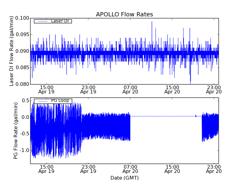
Task: Click the 0.080 y-axis tick label
Action: [x=22, y=84]
